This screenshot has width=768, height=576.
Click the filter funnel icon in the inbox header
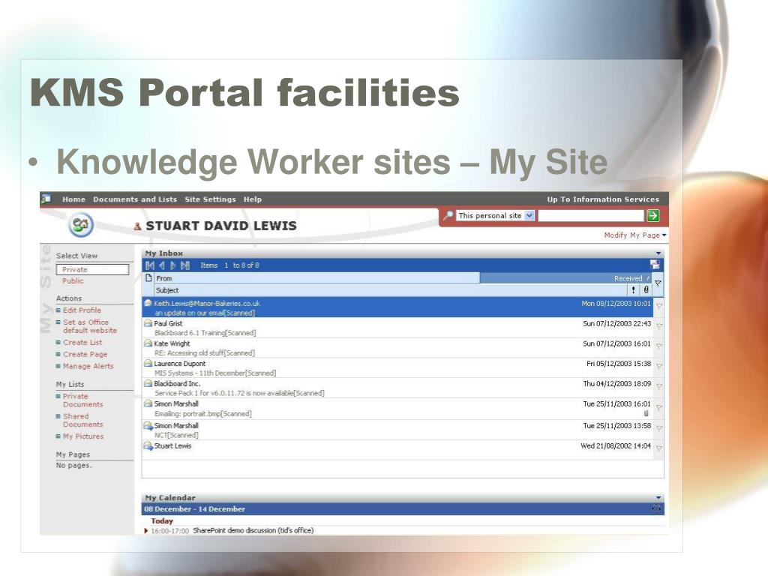[x=658, y=283]
